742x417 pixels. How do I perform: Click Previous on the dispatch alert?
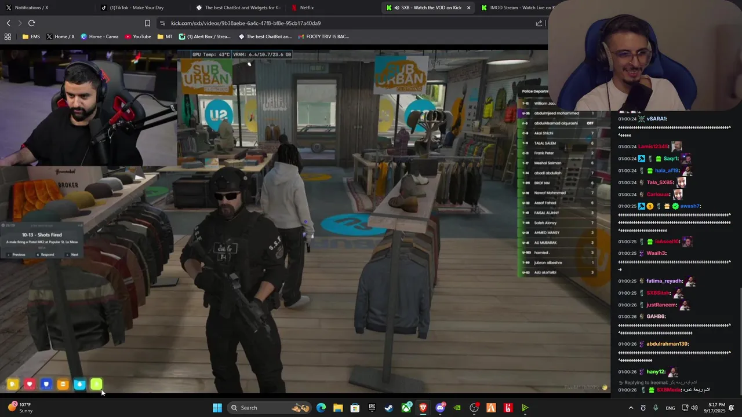tap(16, 255)
